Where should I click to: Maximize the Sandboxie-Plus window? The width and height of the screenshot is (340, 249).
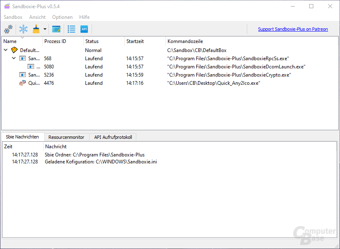(x=311, y=6)
